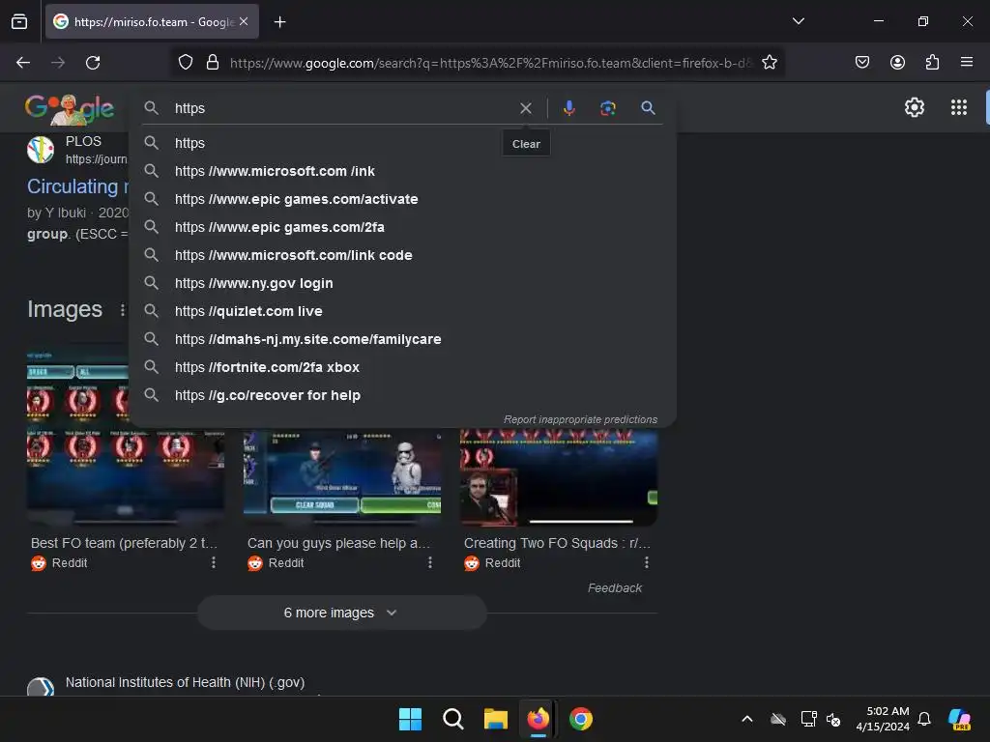Image resolution: width=990 pixels, height=742 pixels.
Task: Choose suggestion www.ny.gov login
Action: pos(402,283)
